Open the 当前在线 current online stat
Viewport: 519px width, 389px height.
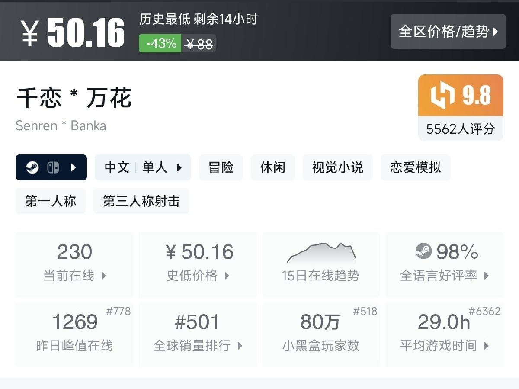pos(75,265)
